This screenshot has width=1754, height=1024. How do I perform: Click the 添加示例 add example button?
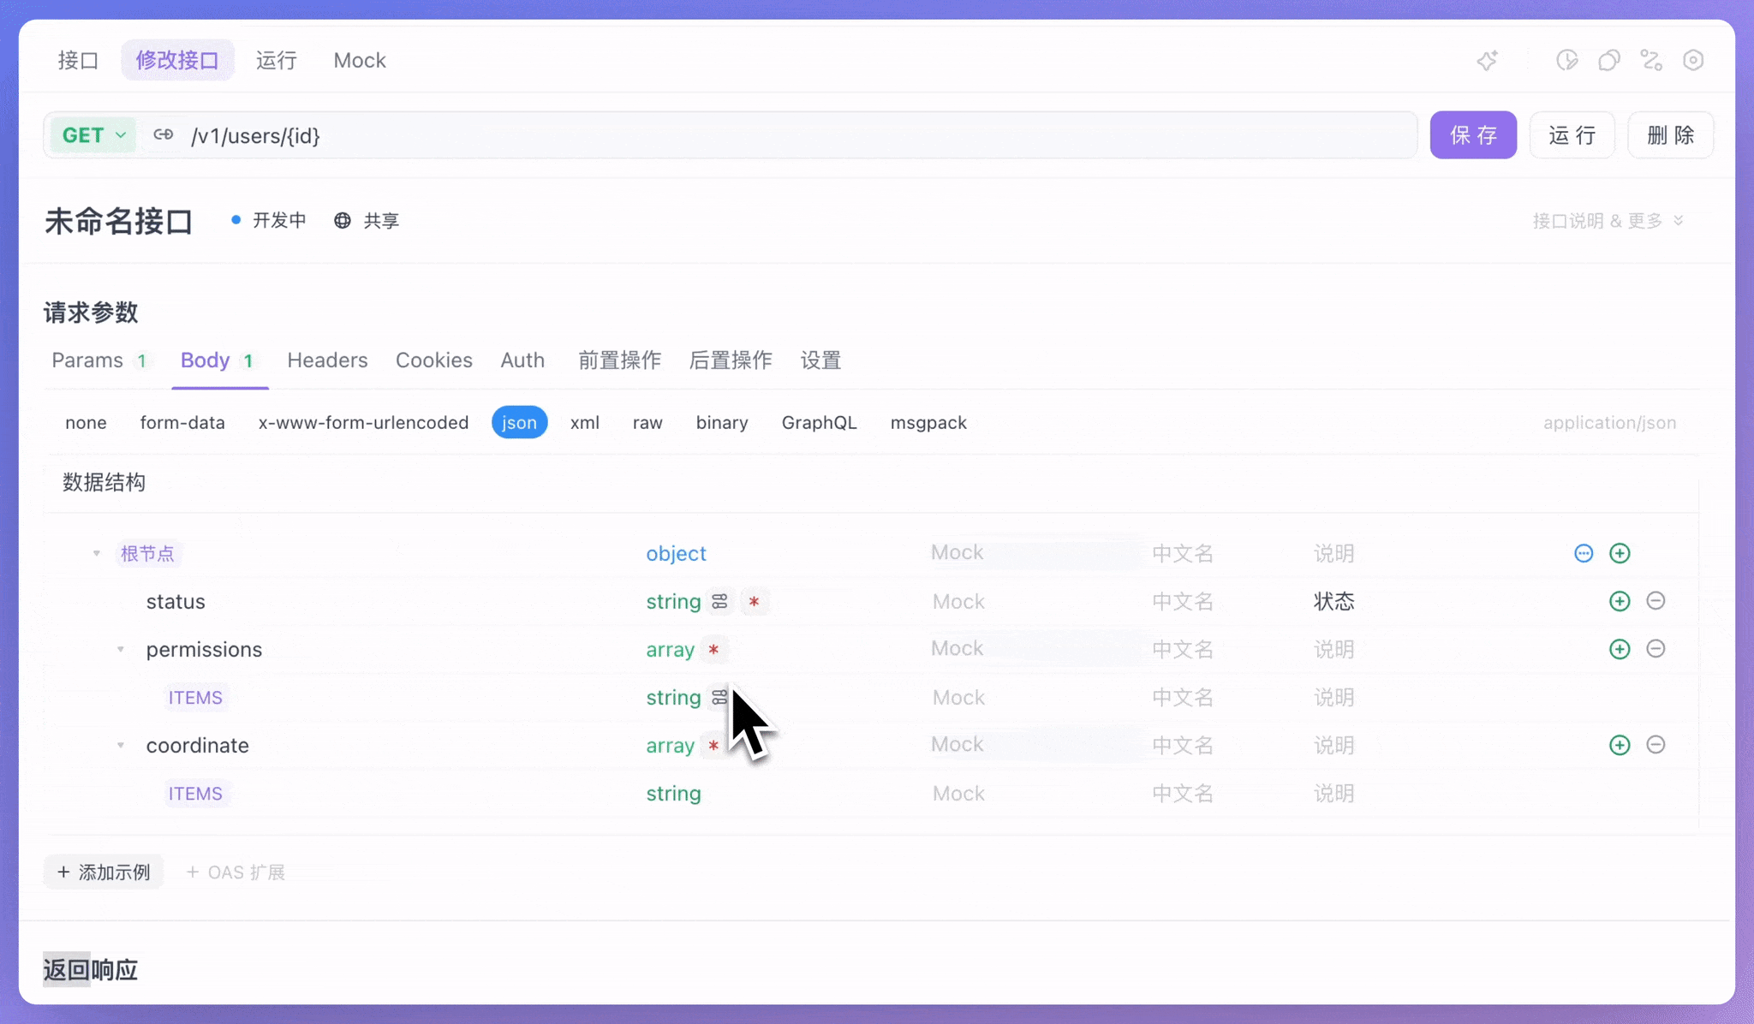[x=104, y=872]
